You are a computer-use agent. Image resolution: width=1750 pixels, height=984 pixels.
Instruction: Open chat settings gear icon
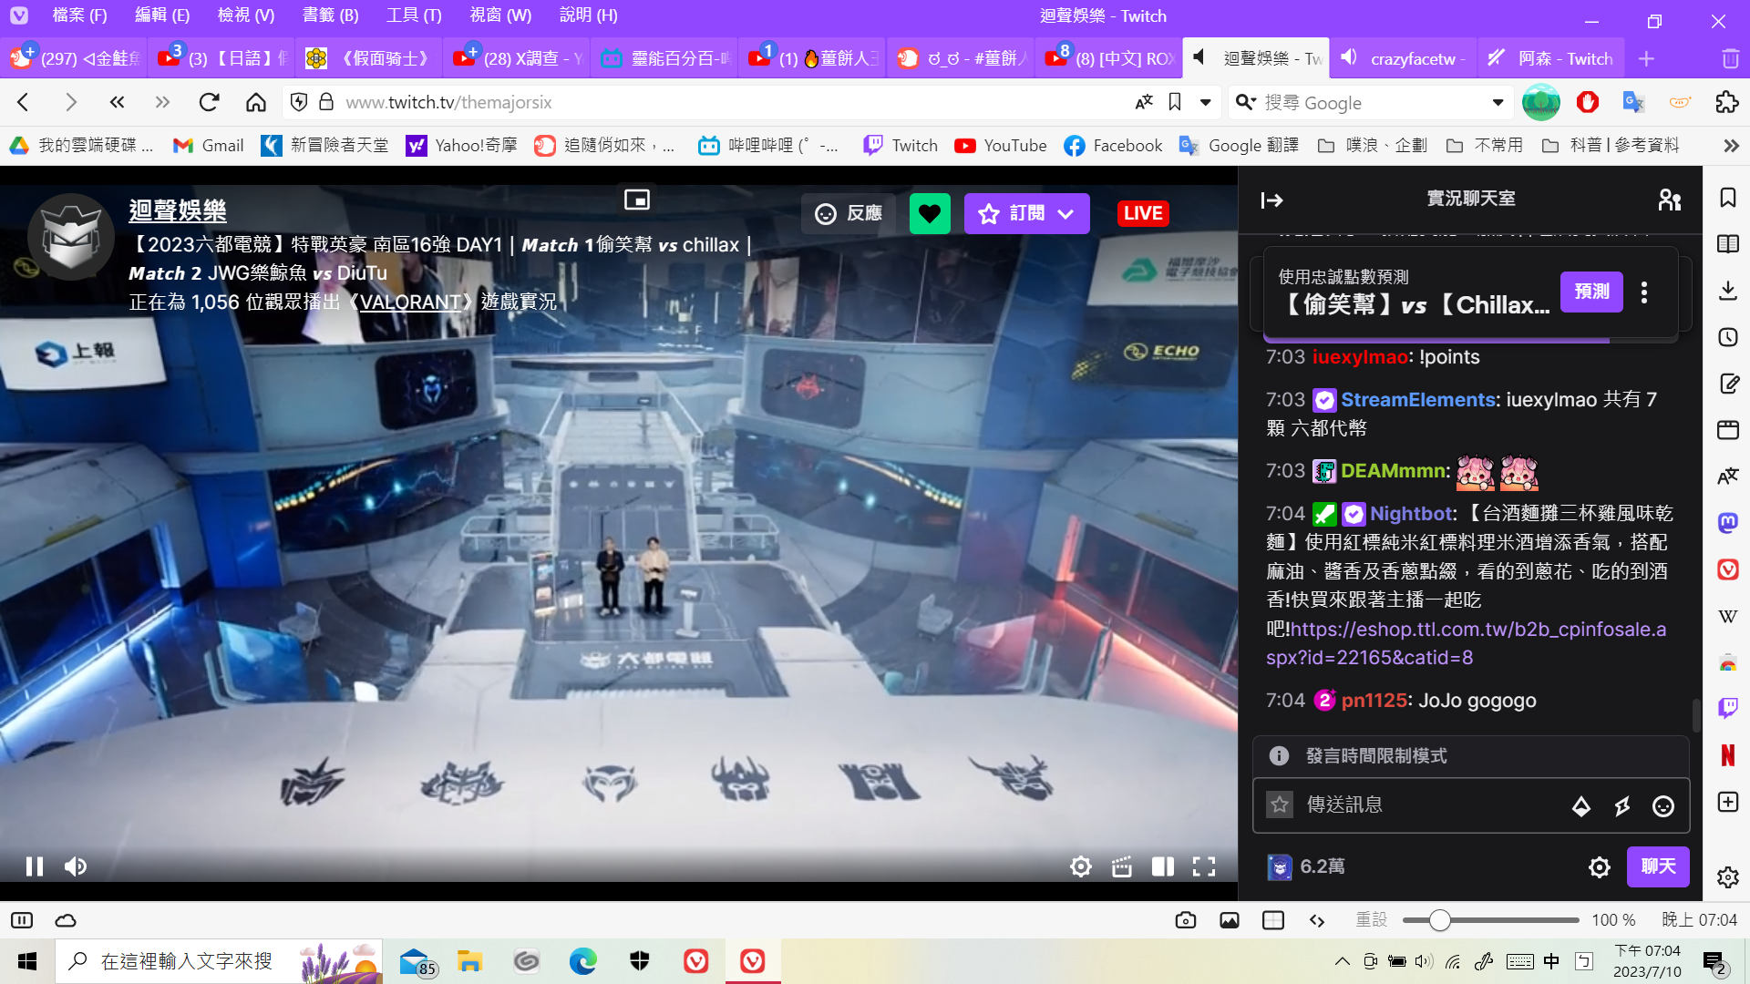(1600, 867)
